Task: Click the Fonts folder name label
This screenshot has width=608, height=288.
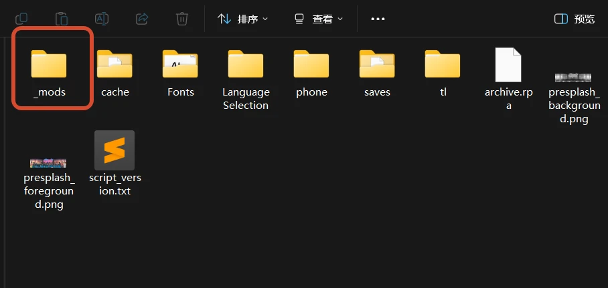Action: coord(181,92)
